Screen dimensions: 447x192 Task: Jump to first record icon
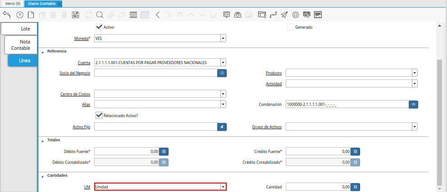point(180,15)
